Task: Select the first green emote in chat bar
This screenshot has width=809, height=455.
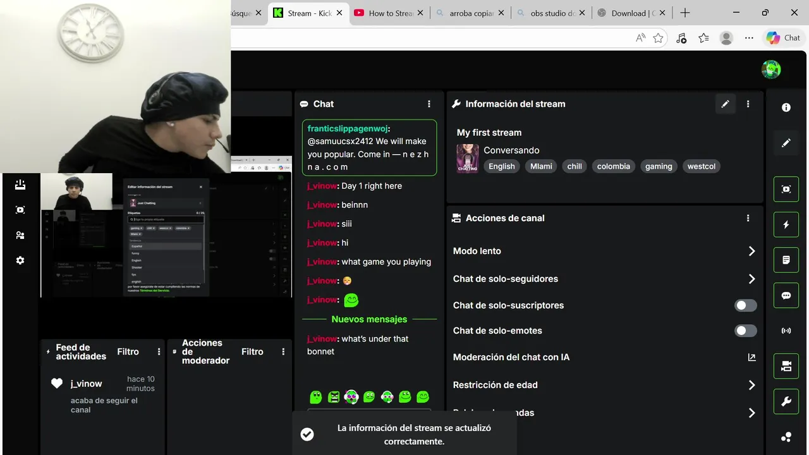Action: click(316, 397)
